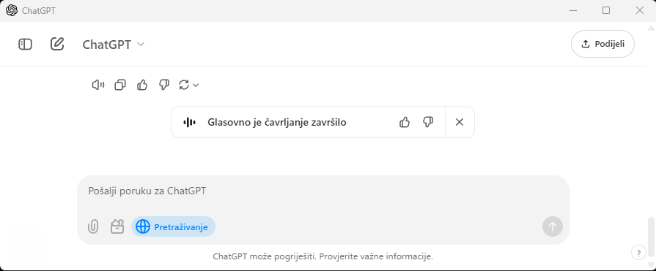Toggle the Pretraživanje web search
Screen dimensions: 656x271
[173, 226]
